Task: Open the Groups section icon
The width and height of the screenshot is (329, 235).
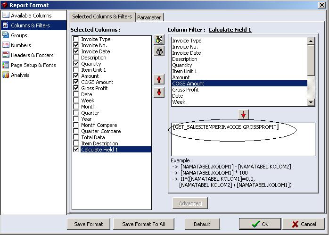Action: pyautogui.click(x=6, y=35)
